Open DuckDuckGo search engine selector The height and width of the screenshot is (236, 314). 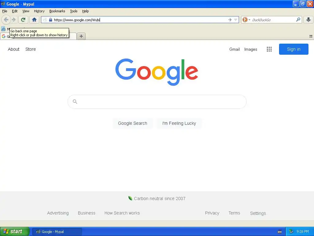(x=246, y=20)
